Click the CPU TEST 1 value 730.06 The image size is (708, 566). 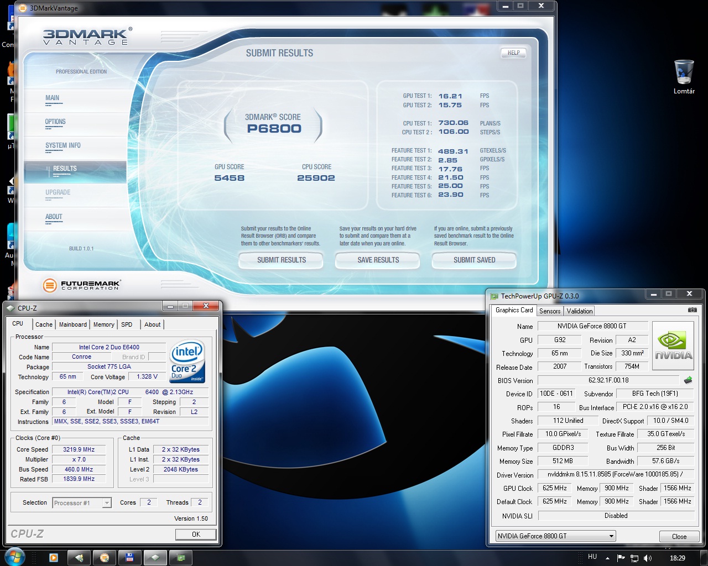tap(453, 123)
